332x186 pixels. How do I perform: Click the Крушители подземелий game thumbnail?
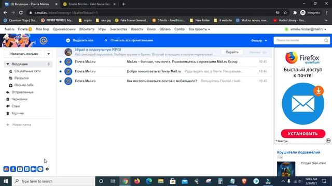click(x=286, y=169)
